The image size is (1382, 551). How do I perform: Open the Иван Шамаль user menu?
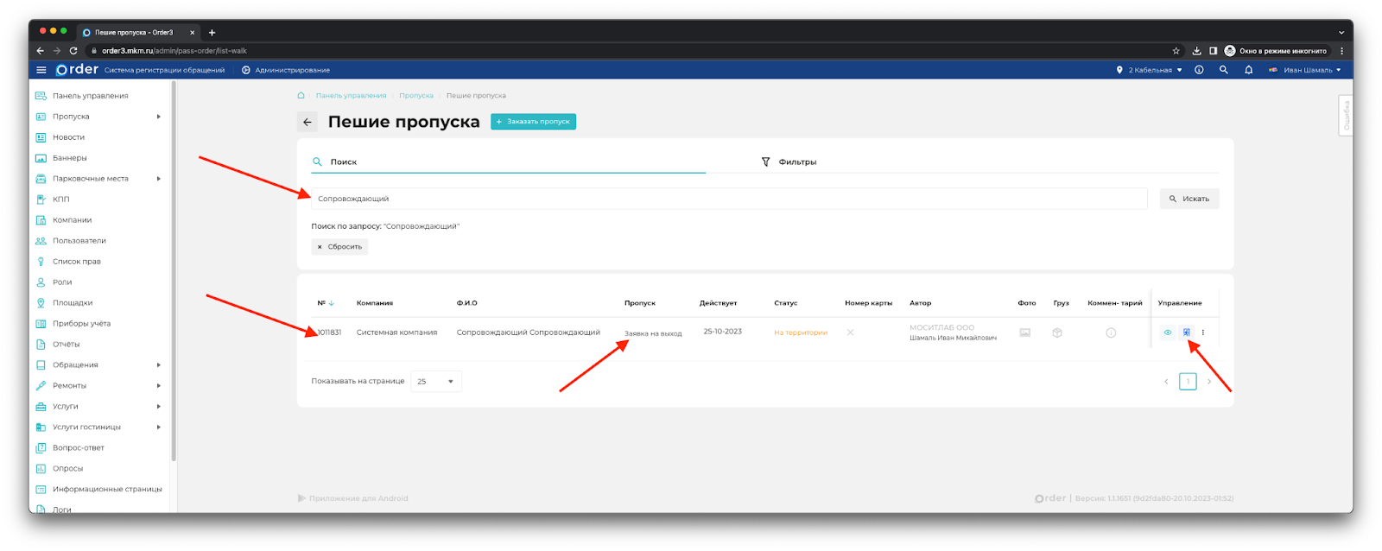[1306, 70]
